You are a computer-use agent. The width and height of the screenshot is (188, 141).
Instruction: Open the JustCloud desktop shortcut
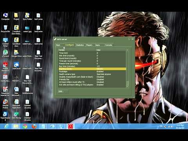pos(16,66)
